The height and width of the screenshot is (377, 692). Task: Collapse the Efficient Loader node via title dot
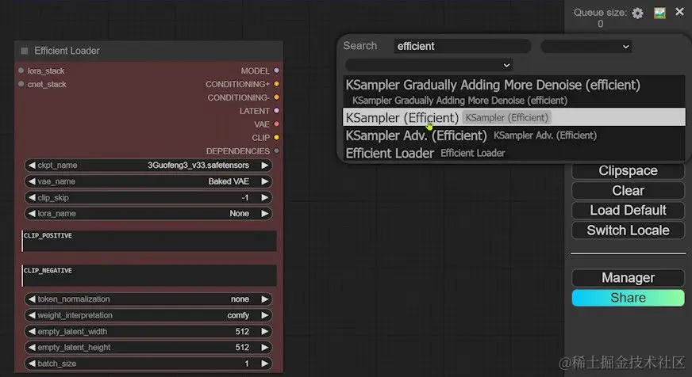coord(25,51)
